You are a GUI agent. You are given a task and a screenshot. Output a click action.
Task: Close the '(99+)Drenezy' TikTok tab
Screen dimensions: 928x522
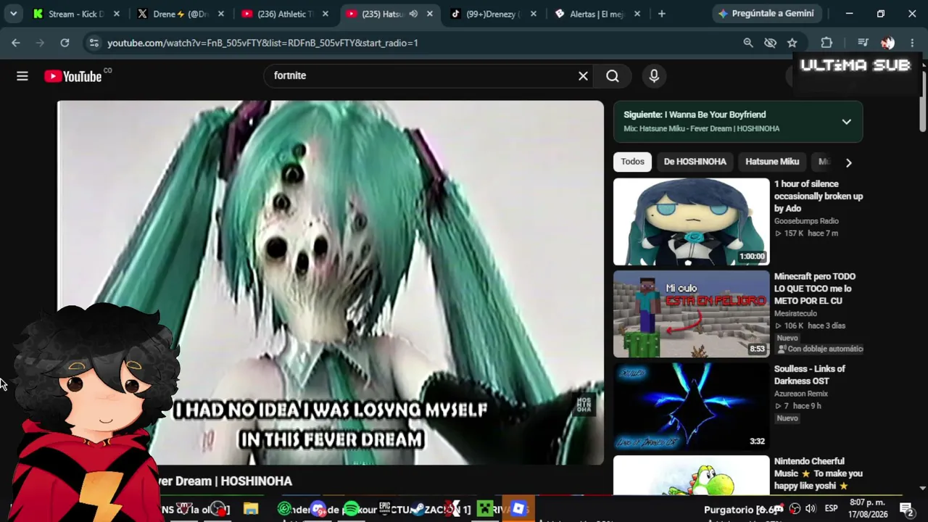534,14
